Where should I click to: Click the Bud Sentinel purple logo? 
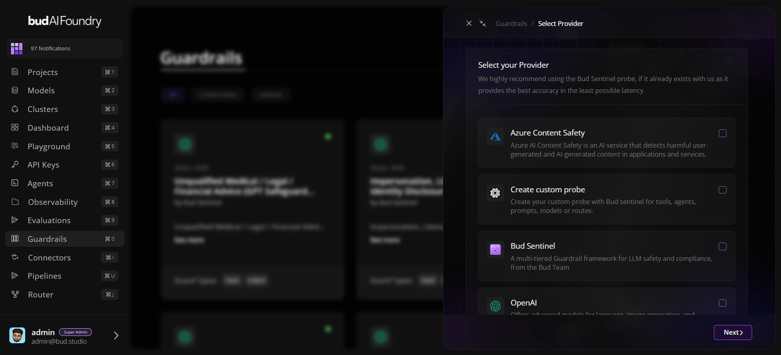point(495,250)
